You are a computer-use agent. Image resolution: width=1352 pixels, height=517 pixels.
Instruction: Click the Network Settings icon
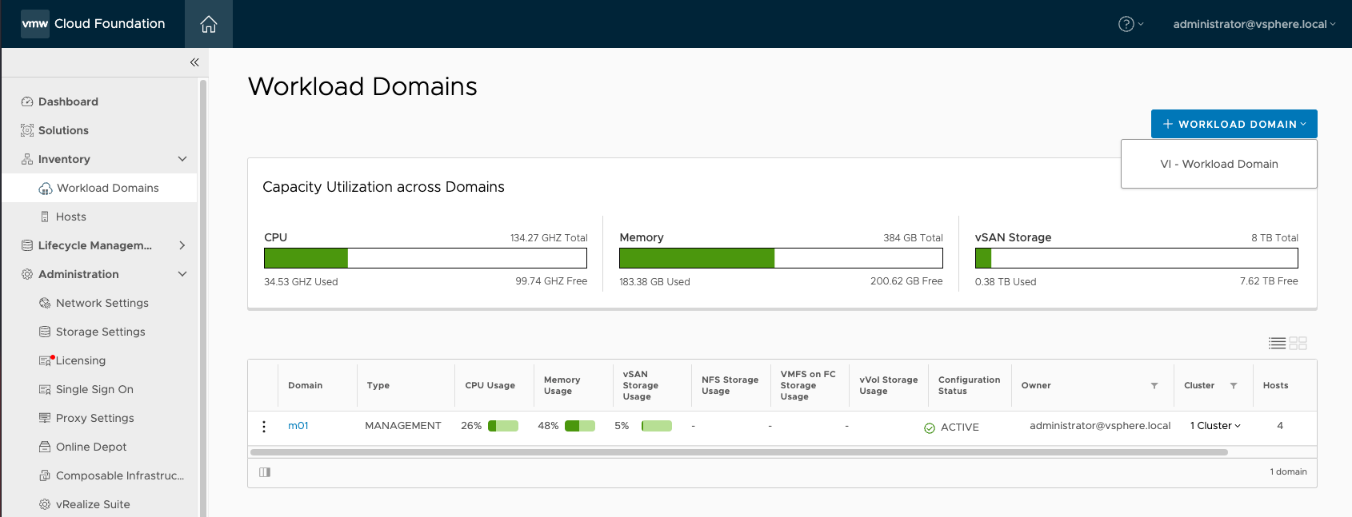pos(45,303)
